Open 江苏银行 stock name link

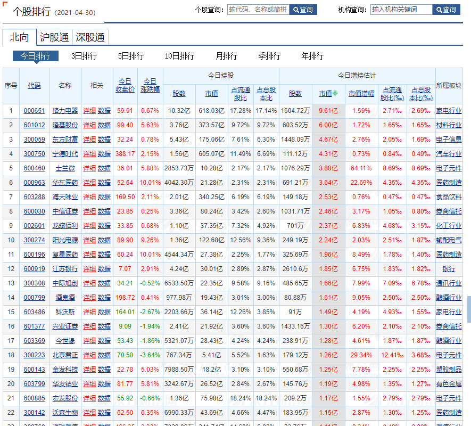coord(65,269)
